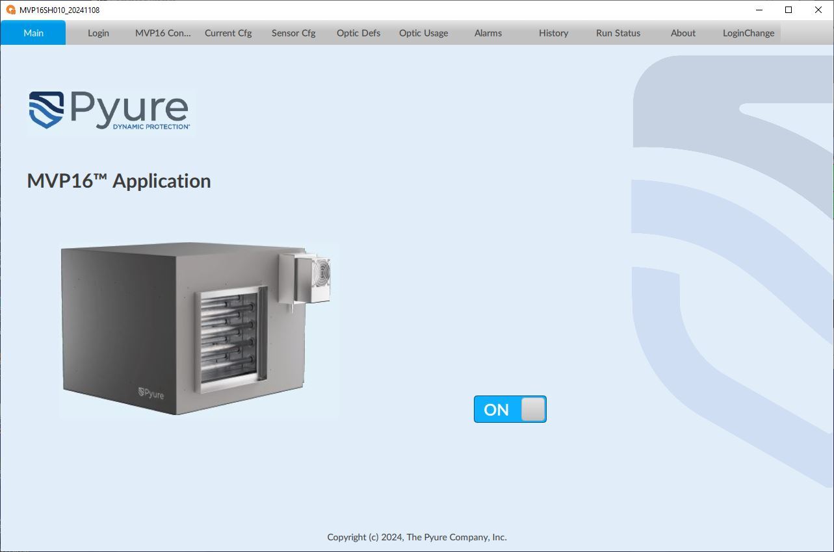Click the application icon in title bar
The height and width of the screenshot is (552, 834).
(10, 10)
